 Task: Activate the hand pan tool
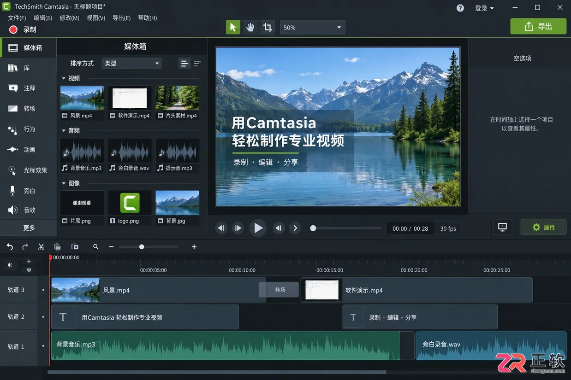tap(250, 27)
